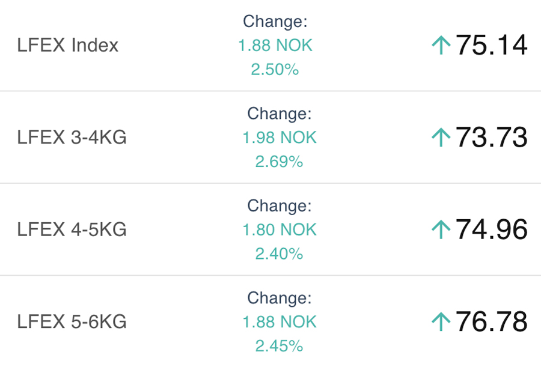Click the up arrow beside 73.73
This screenshot has height=367, width=541.
[441, 138]
